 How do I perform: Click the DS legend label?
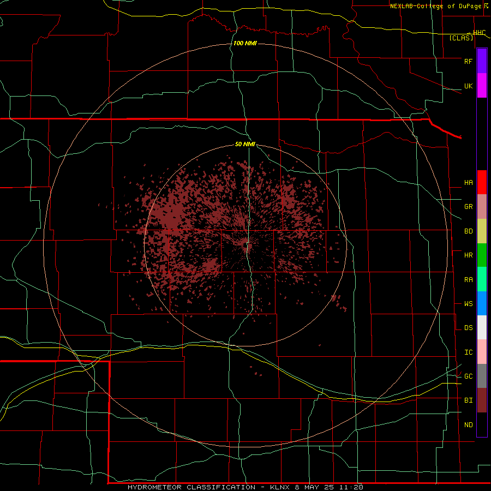click(x=469, y=328)
